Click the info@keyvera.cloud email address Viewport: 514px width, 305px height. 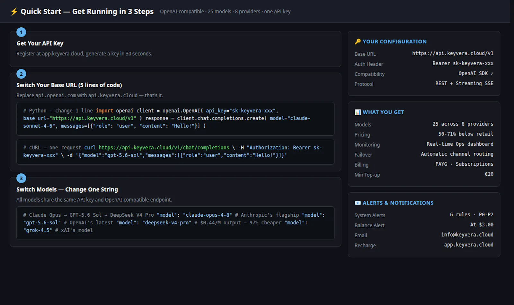click(x=467, y=235)
